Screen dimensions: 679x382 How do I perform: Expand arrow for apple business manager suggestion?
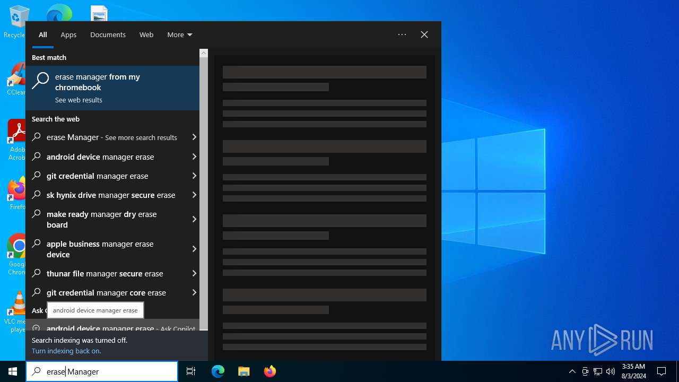click(x=194, y=249)
